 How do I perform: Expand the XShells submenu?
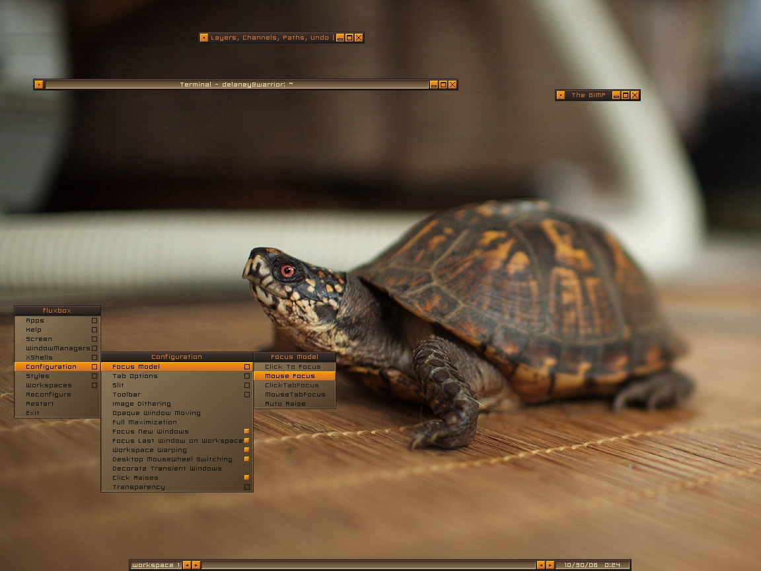click(x=57, y=358)
